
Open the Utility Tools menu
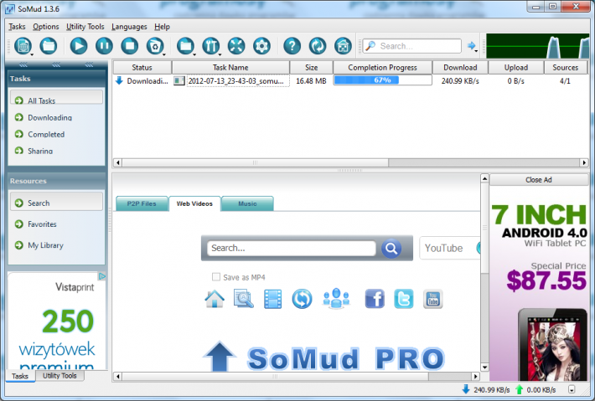click(x=85, y=27)
